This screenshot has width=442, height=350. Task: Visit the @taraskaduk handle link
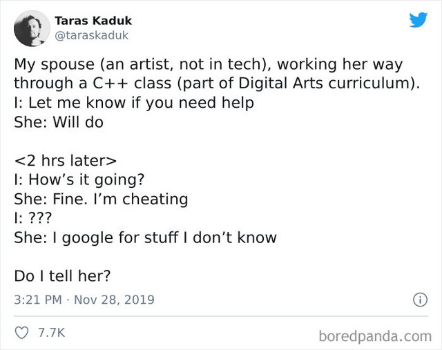(x=92, y=35)
